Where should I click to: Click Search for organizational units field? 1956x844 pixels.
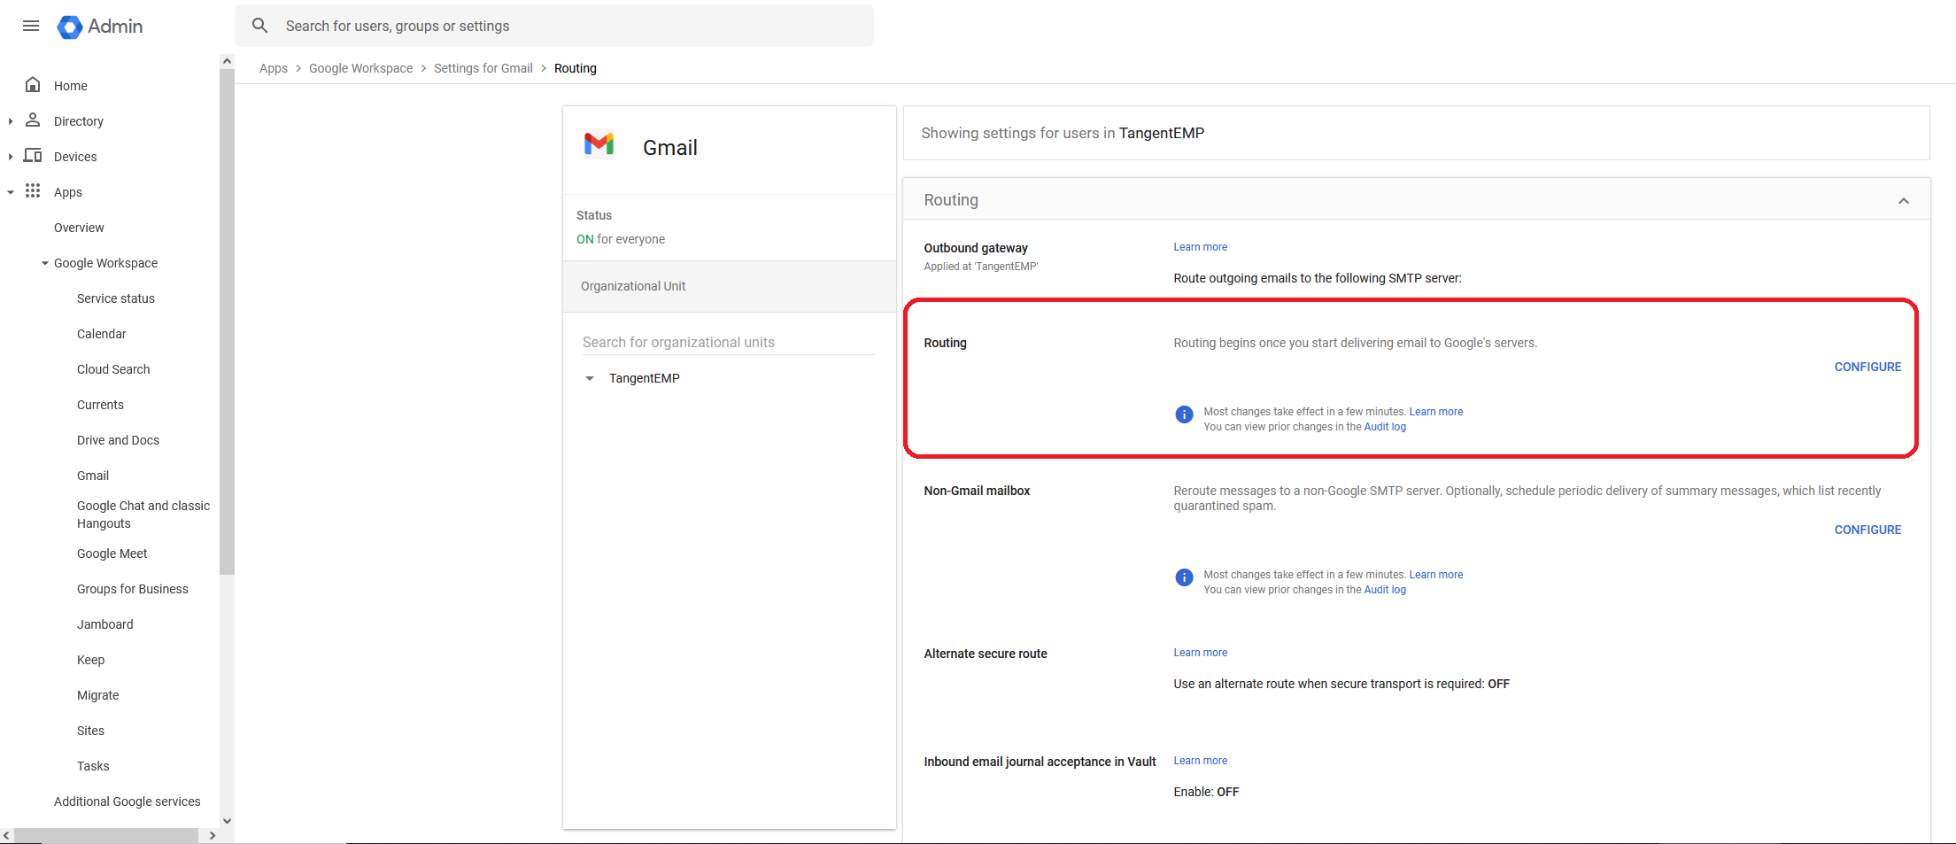click(728, 342)
